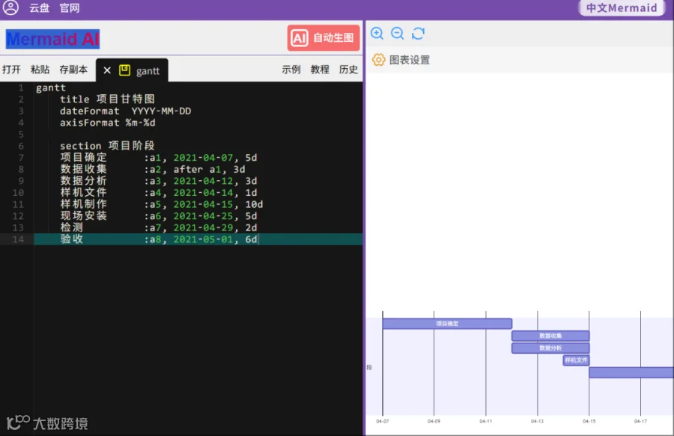Zoom out of the diagram preview
The image size is (674, 436).
pyautogui.click(x=397, y=34)
